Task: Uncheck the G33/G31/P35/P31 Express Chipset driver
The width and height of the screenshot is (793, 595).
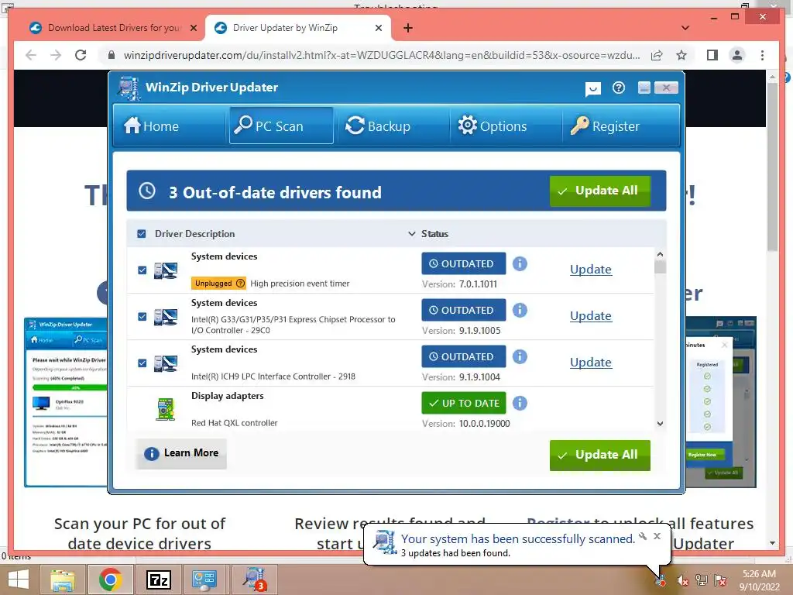Action: coord(142,317)
